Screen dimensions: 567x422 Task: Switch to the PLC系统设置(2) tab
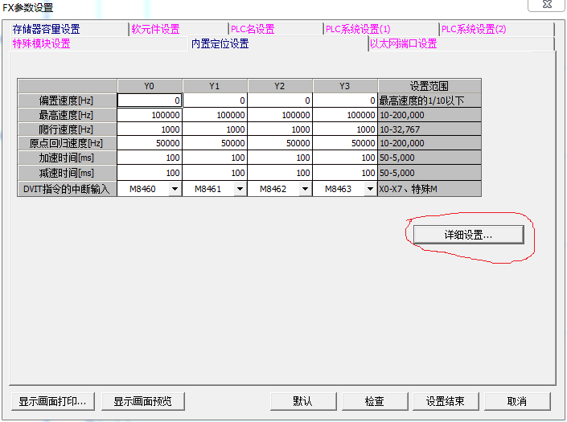pyautogui.click(x=474, y=29)
